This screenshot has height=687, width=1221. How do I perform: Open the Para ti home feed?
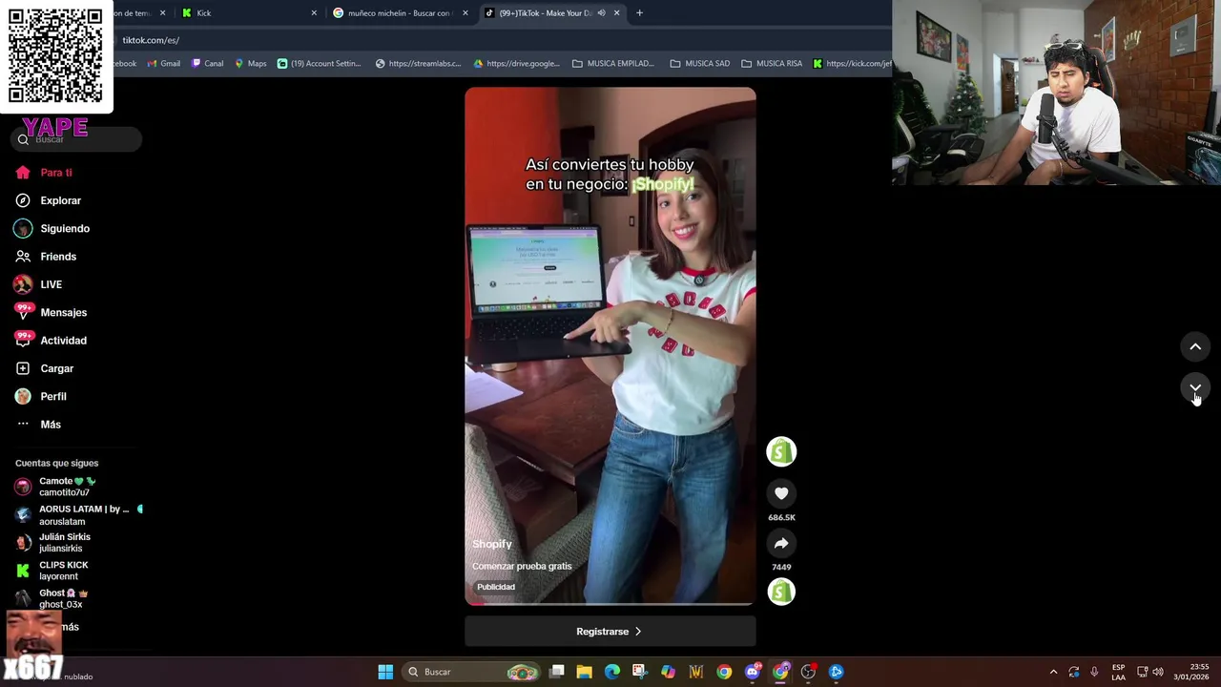pyautogui.click(x=44, y=173)
